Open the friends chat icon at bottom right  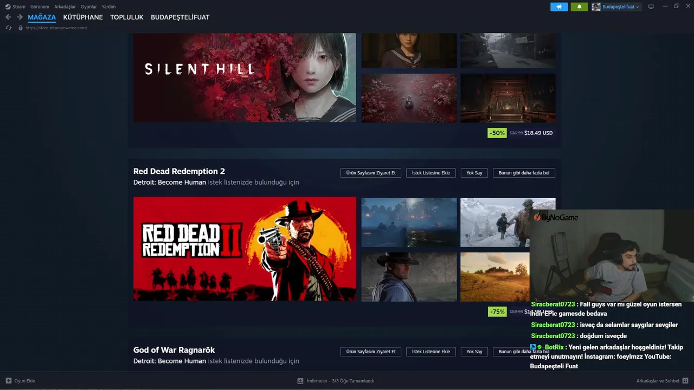coord(685,381)
